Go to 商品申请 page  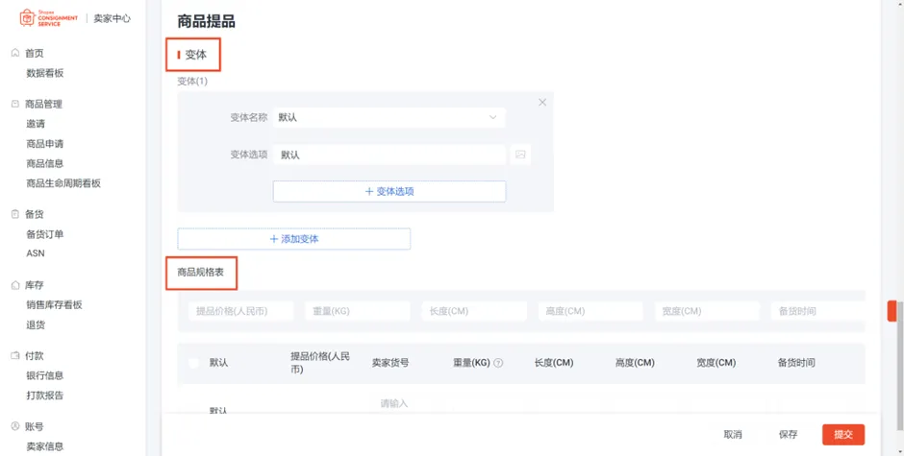[x=45, y=144]
